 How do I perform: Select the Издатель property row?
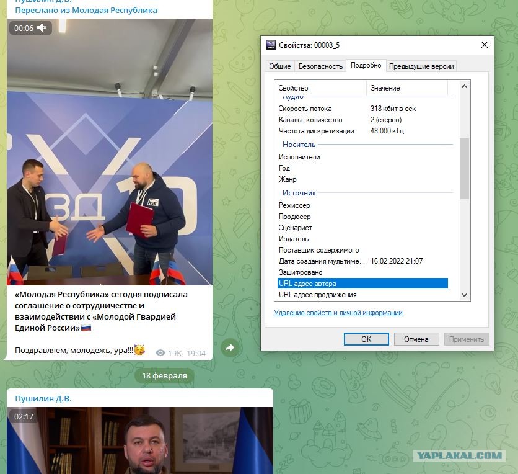[x=362, y=239]
